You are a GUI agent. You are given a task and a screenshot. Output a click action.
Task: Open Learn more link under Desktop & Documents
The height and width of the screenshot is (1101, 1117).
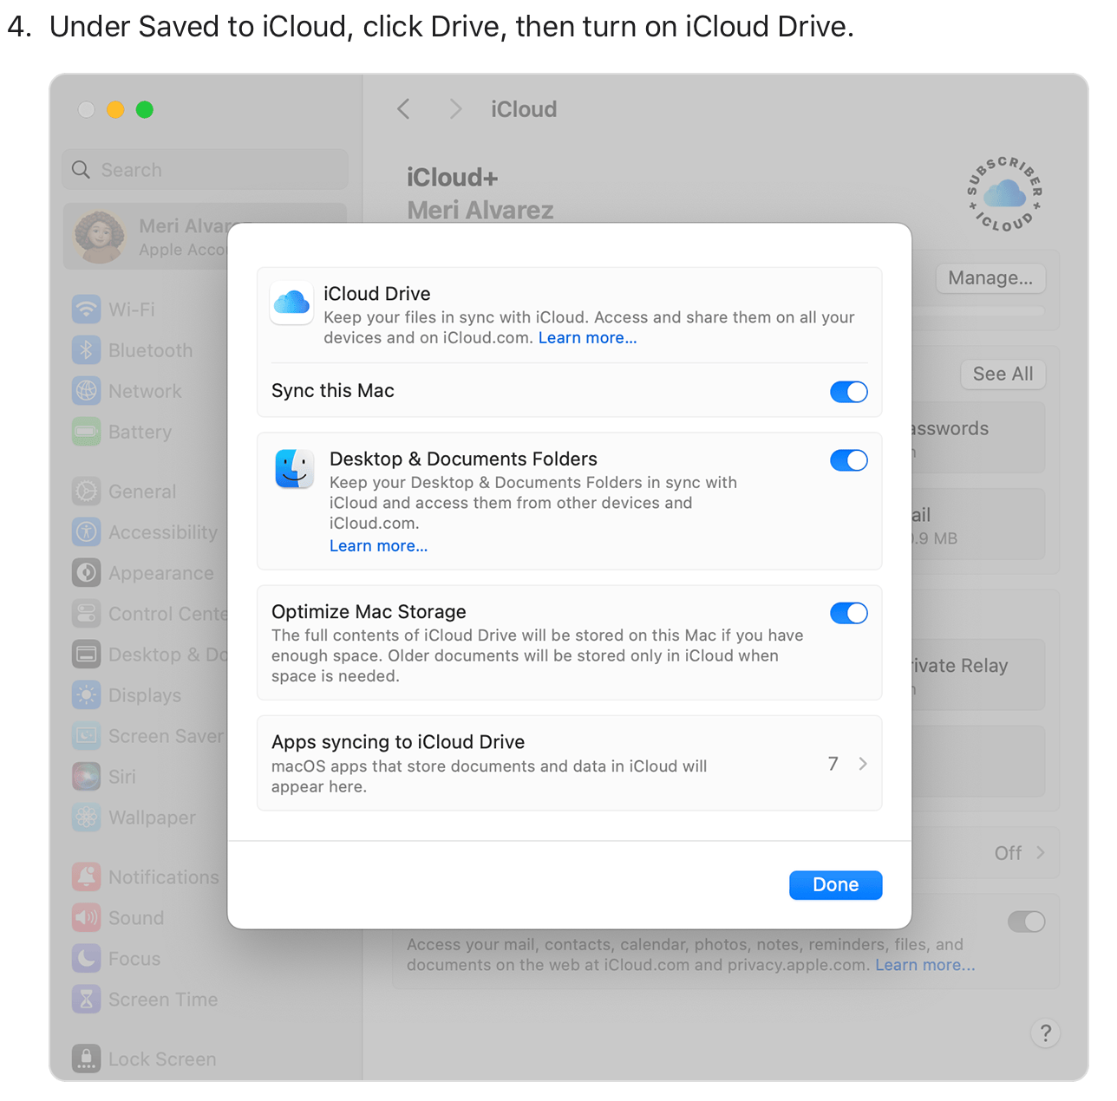(379, 546)
